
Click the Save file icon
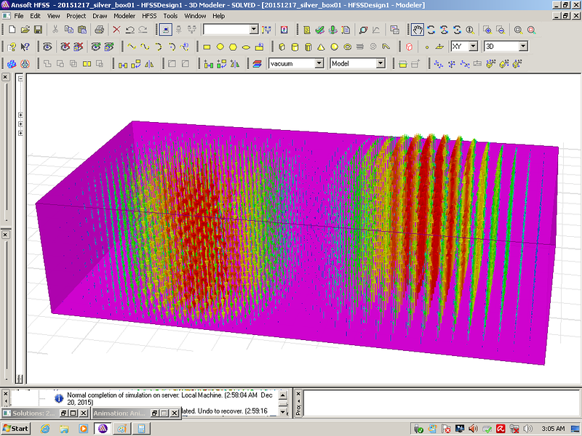click(x=37, y=30)
